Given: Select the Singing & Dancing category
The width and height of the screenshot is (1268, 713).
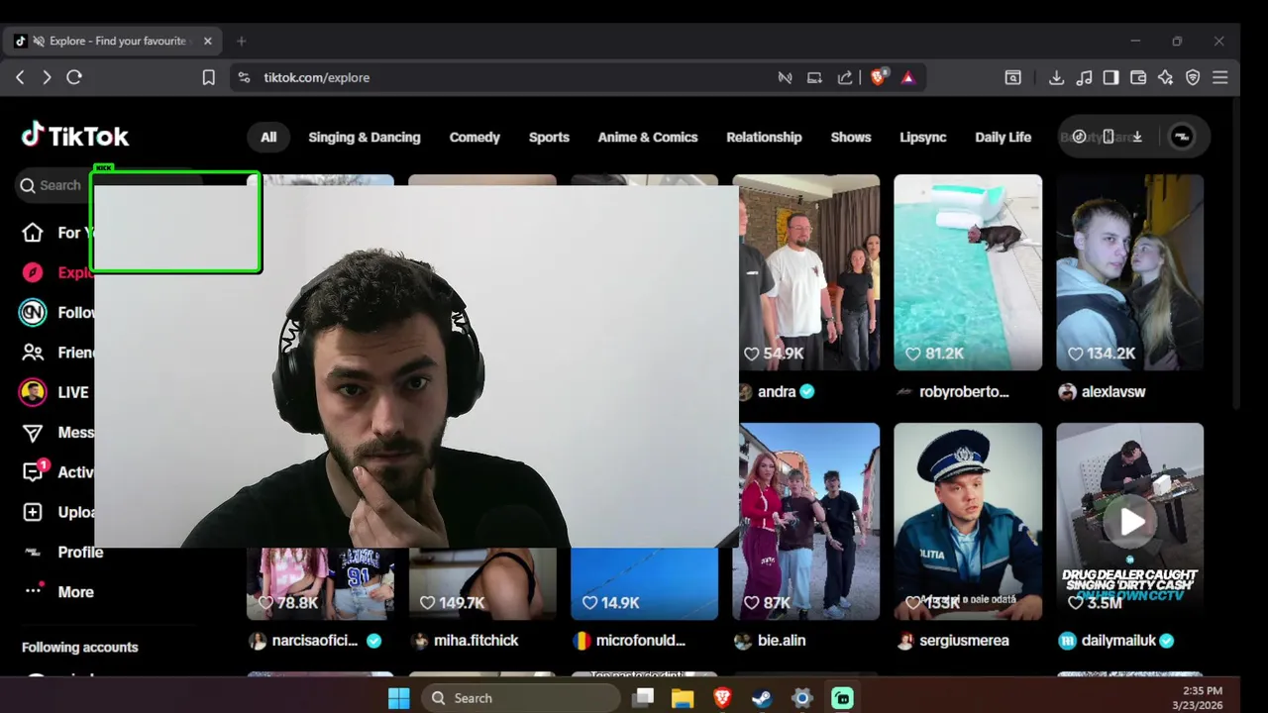Looking at the screenshot, I should click(365, 137).
